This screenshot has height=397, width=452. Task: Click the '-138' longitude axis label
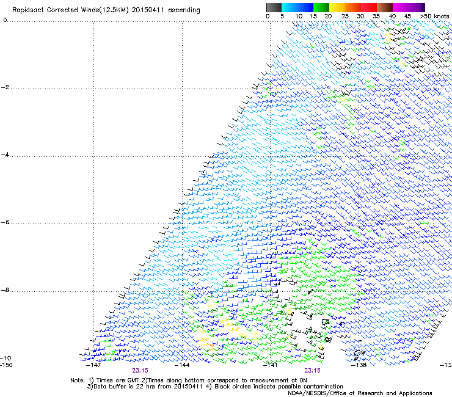[x=359, y=365]
